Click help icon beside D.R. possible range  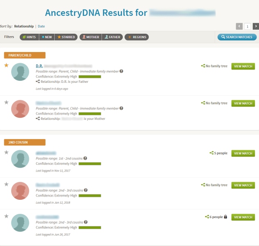click(122, 71)
